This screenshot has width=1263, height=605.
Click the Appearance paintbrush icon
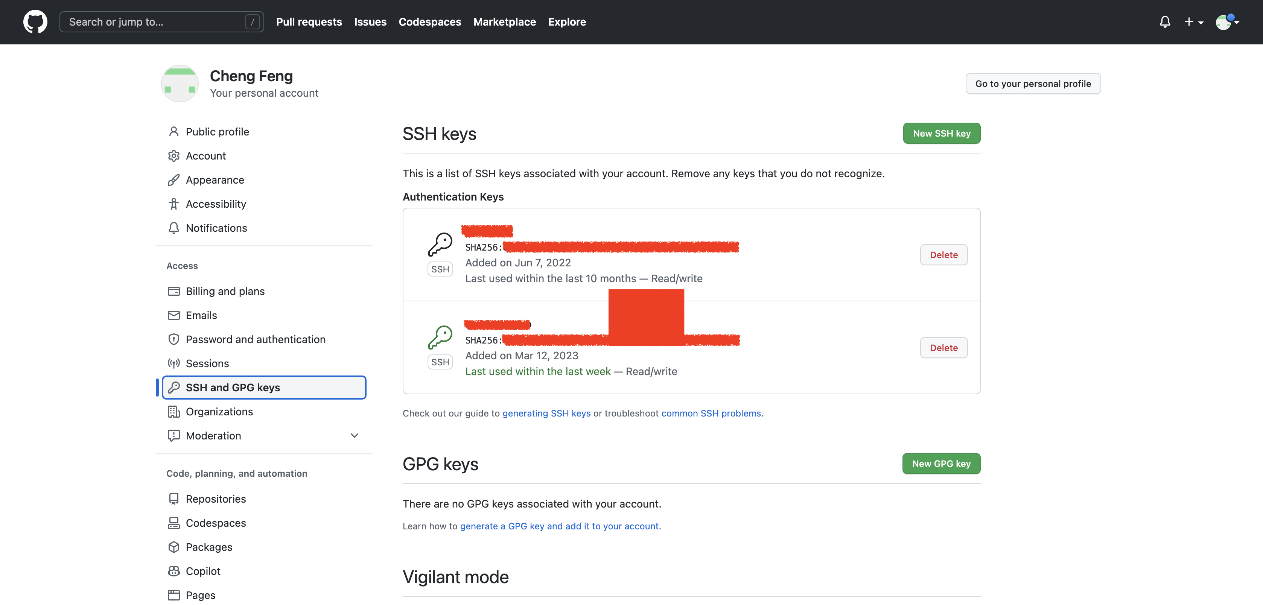(173, 180)
